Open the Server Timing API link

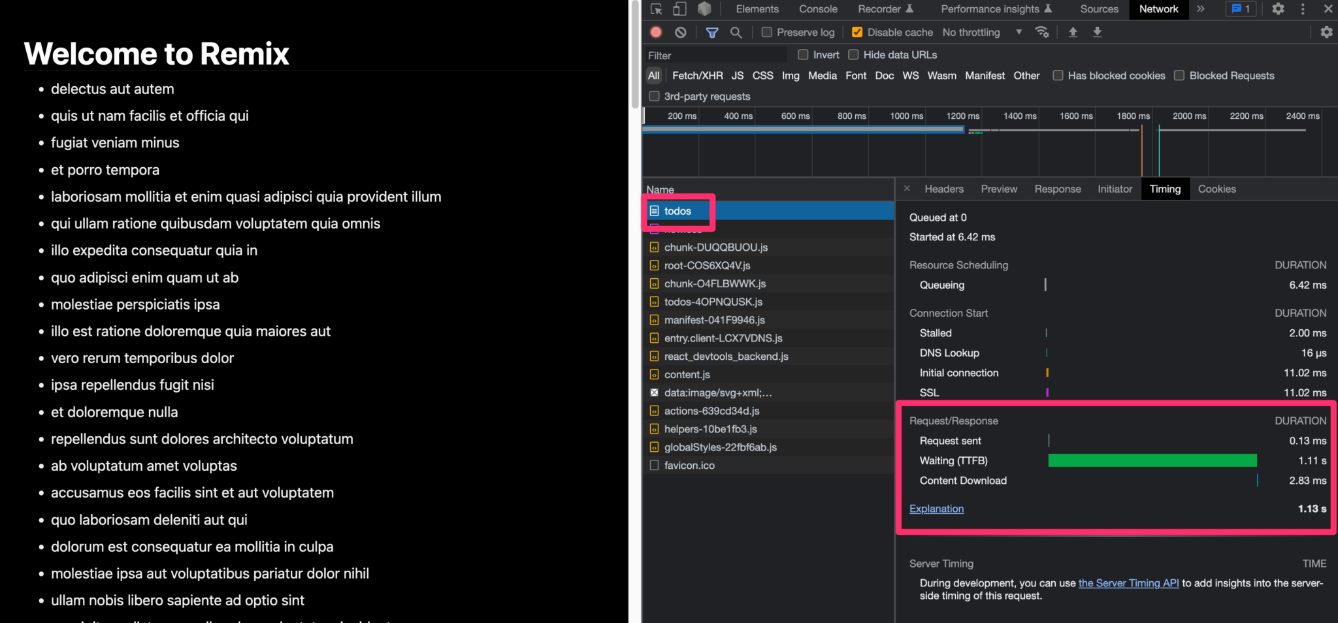pos(1129,583)
